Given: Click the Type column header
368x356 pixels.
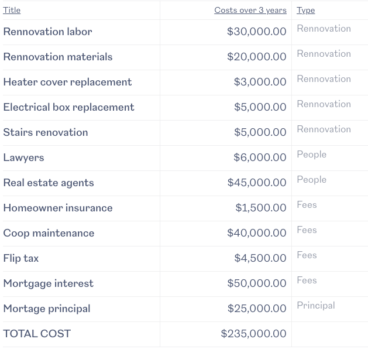Looking at the screenshot, I should coord(305,11).
